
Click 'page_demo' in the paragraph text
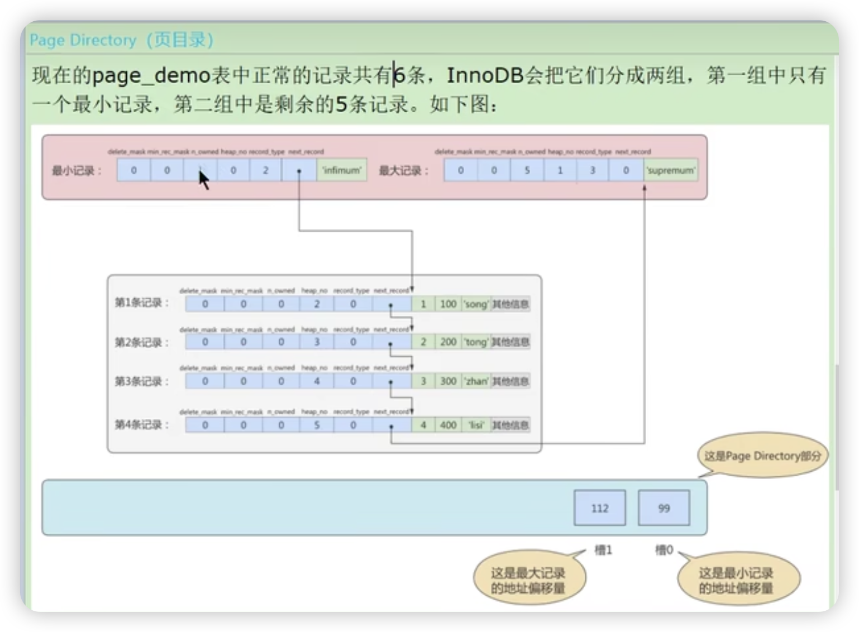151,75
